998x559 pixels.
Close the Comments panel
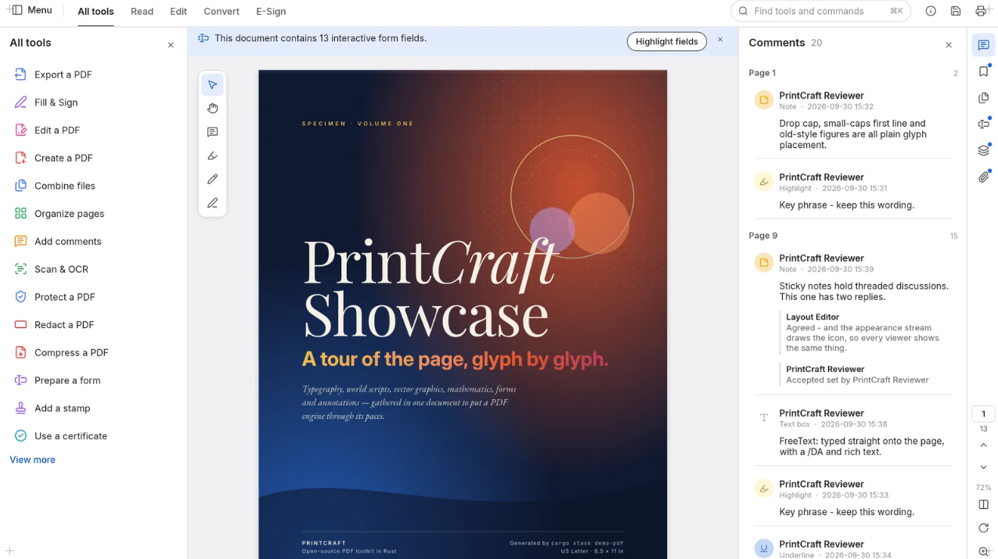949,45
